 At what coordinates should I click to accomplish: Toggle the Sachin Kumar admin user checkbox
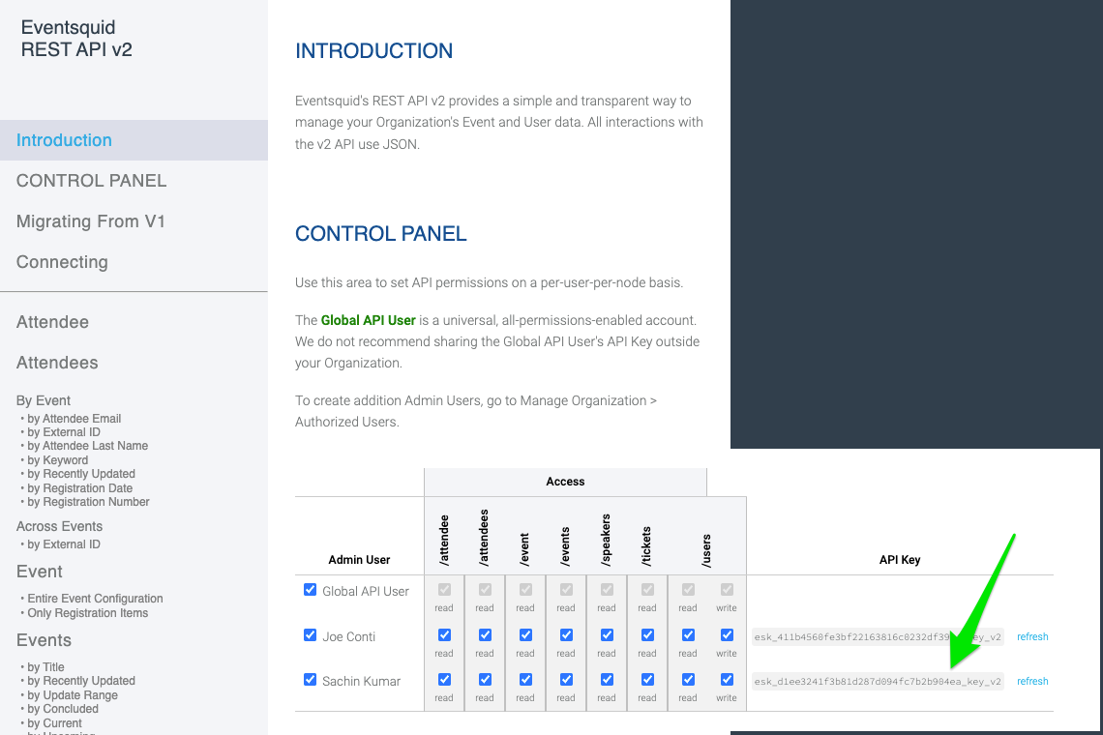coord(310,680)
